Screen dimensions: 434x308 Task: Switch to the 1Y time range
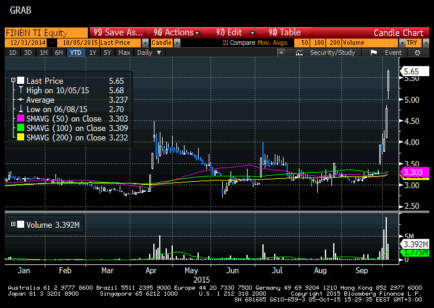(93, 53)
